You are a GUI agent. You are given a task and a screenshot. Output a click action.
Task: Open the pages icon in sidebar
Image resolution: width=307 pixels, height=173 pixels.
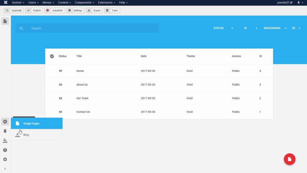[x=5, y=21]
